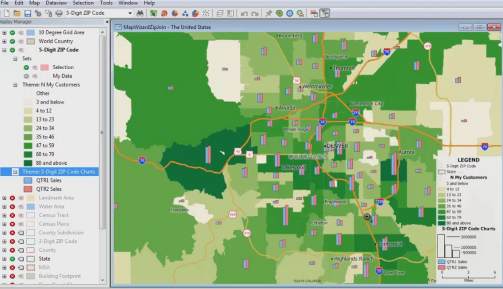Click the binoculars Find icon
The height and width of the screenshot is (289, 503).
140,13
